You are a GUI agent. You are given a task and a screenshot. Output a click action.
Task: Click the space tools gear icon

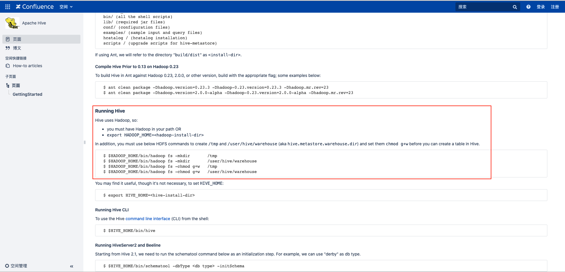click(x=7, y=266)
